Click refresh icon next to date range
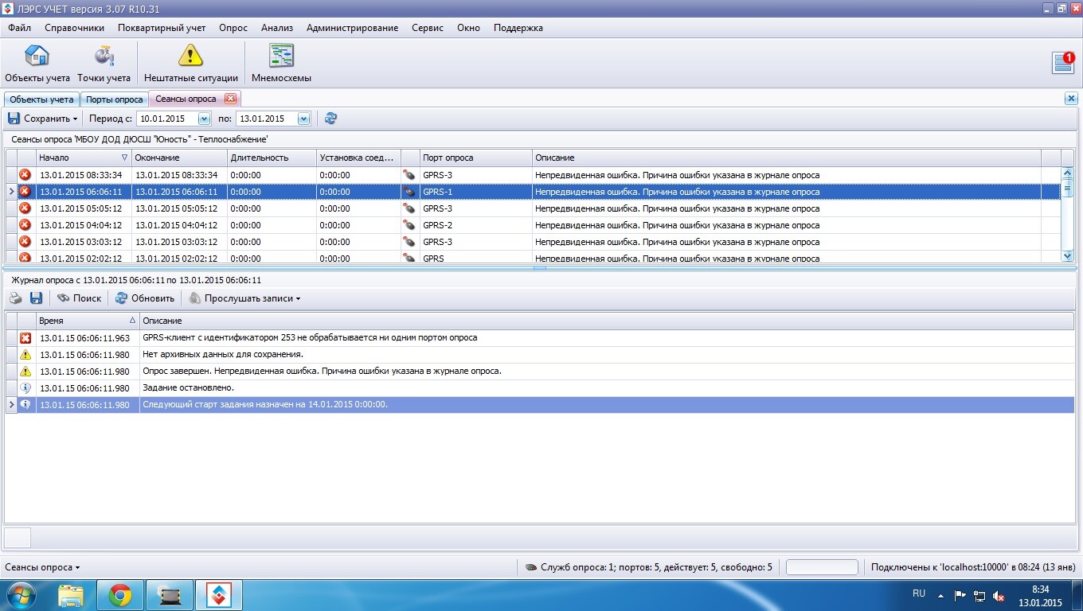1083x611 pixels. [330, 119]
